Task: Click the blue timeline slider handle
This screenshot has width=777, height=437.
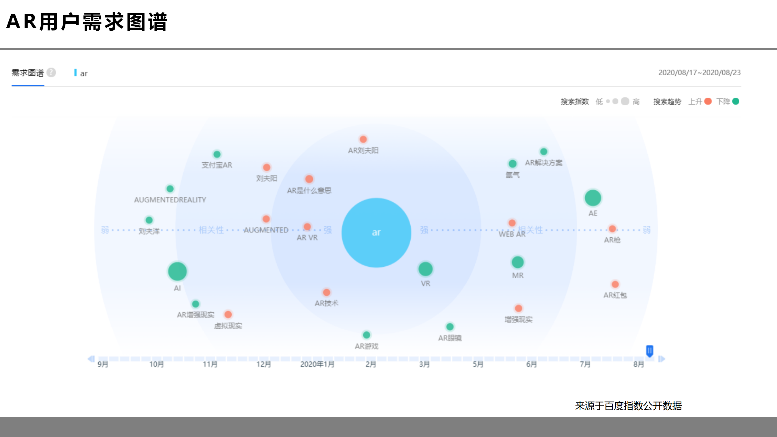Action: tap(650, 351)
